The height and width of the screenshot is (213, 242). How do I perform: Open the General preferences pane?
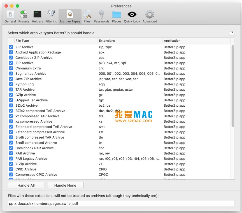tap(10, 17)
